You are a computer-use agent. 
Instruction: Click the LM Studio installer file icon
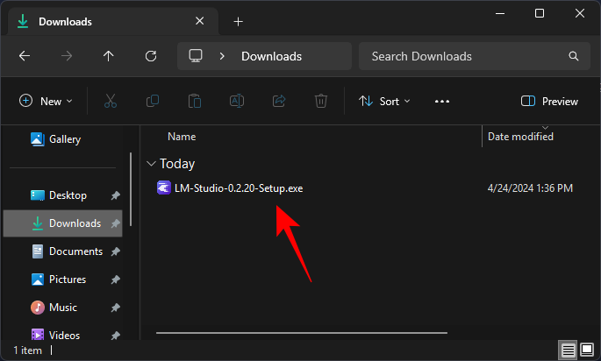coord(164,188)
